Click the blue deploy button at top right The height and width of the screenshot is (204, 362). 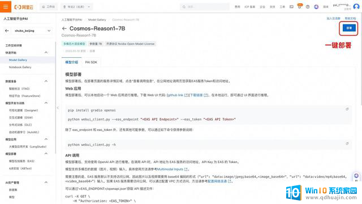click(x=349, y=28)
